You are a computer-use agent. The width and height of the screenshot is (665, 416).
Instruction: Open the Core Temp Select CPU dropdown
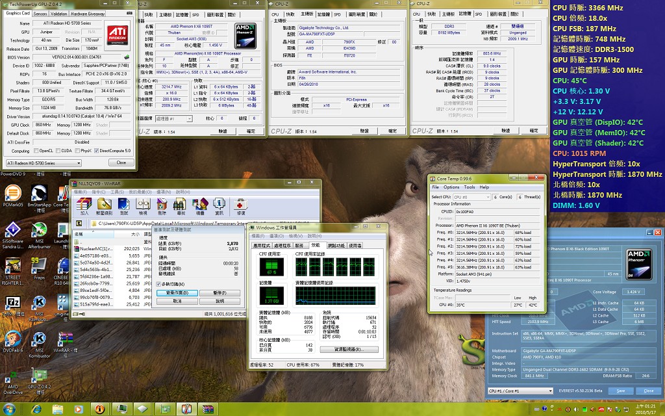(471, 197)
